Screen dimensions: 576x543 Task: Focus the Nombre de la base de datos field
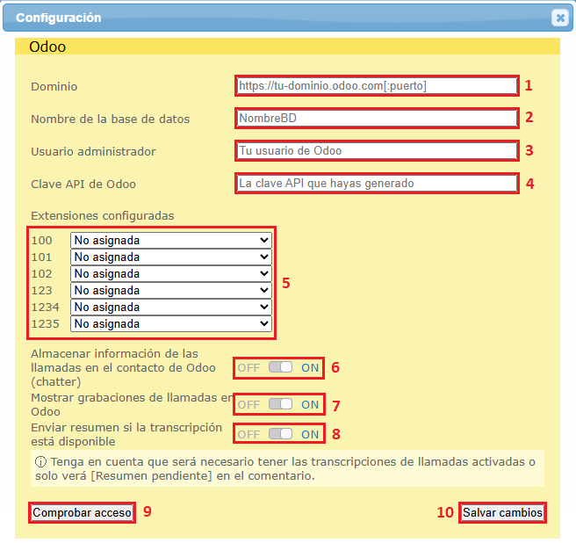(x=377, y=118)
